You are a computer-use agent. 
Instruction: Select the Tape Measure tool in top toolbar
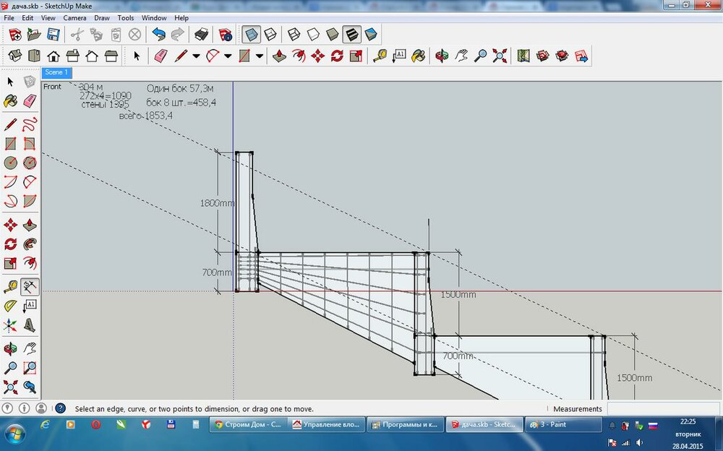pos(379,56)
